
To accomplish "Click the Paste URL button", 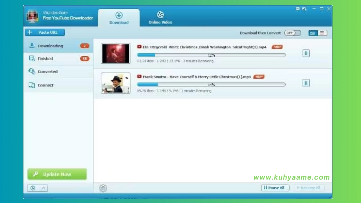I will pyautogui.click(x=45, y=32).
